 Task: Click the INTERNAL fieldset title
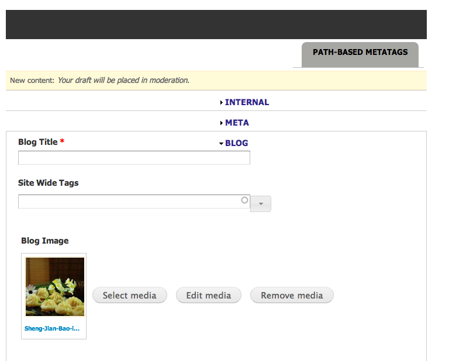pos(247,102)
